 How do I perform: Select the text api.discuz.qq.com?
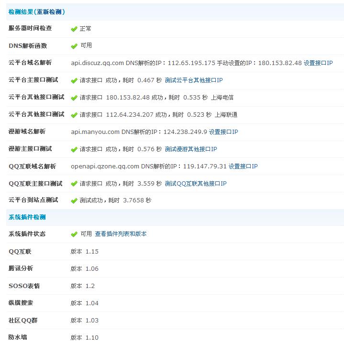(98, 63)
